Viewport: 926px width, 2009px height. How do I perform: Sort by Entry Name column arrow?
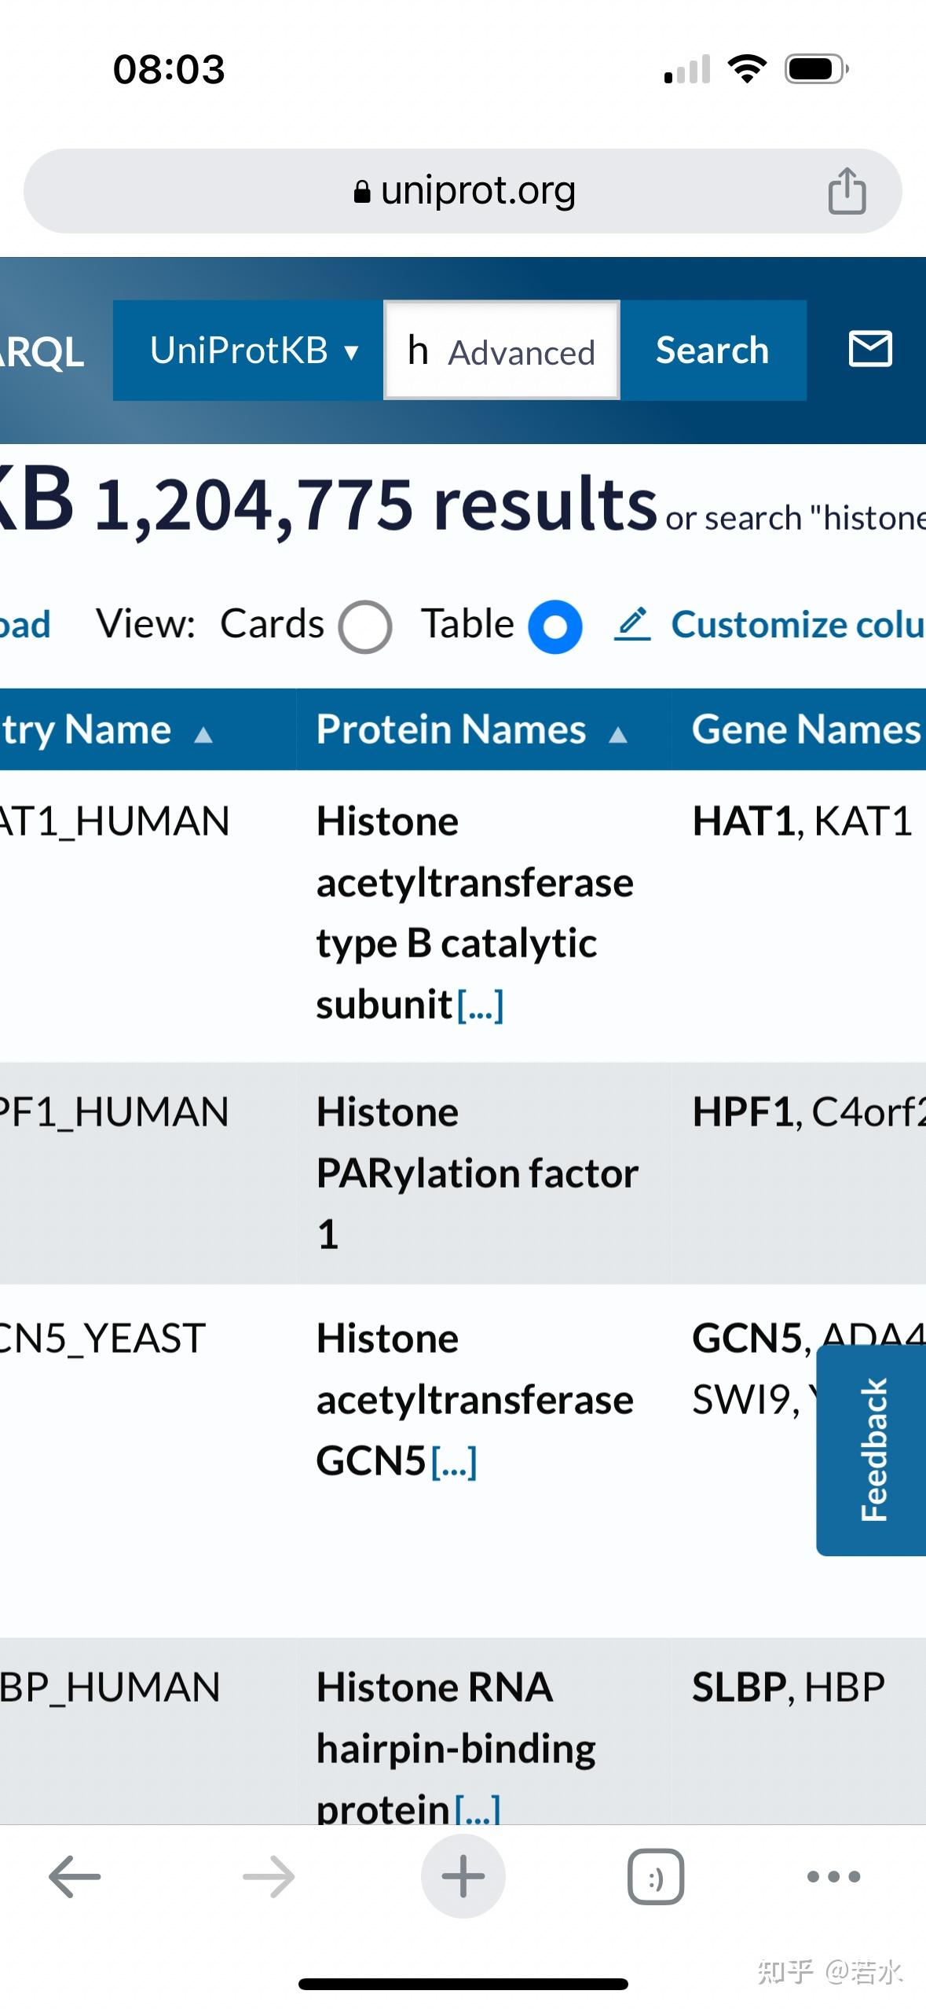(203, 734)
